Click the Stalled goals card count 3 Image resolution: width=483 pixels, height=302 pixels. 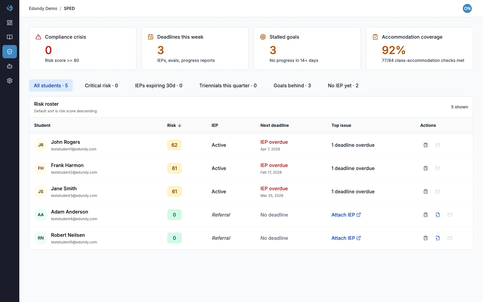[273, 50]
